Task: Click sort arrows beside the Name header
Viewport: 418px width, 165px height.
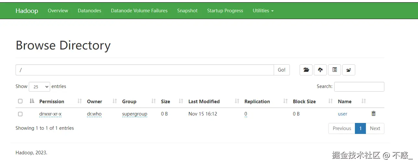Action: (364, 101)
